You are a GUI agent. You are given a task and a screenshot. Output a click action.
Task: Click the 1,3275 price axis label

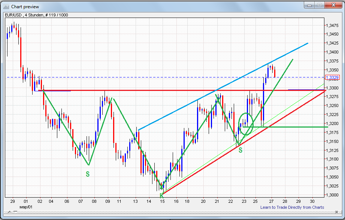(332, 97)
